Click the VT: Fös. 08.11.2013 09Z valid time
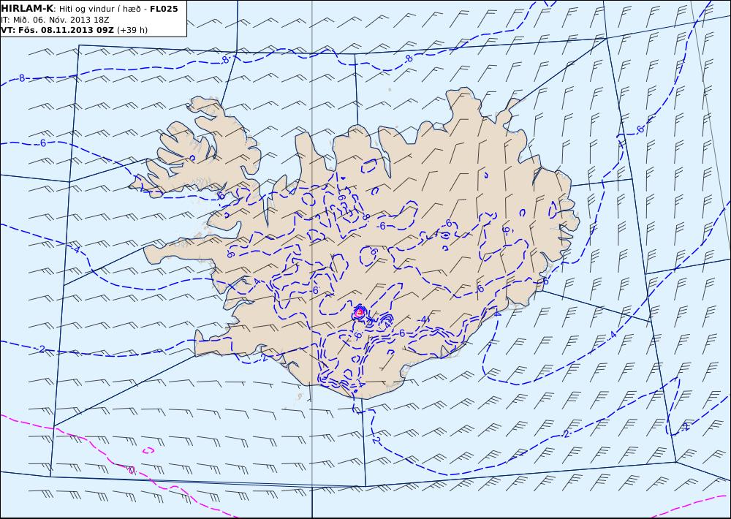The image size is (731, 519). pyautogui.click(x=57, y=30)
